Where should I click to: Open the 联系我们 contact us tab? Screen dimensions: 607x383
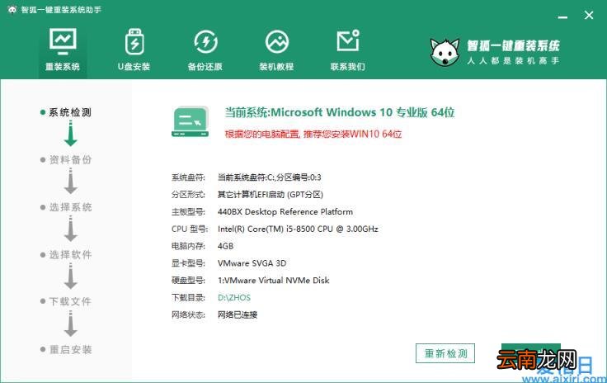point(348,50)
